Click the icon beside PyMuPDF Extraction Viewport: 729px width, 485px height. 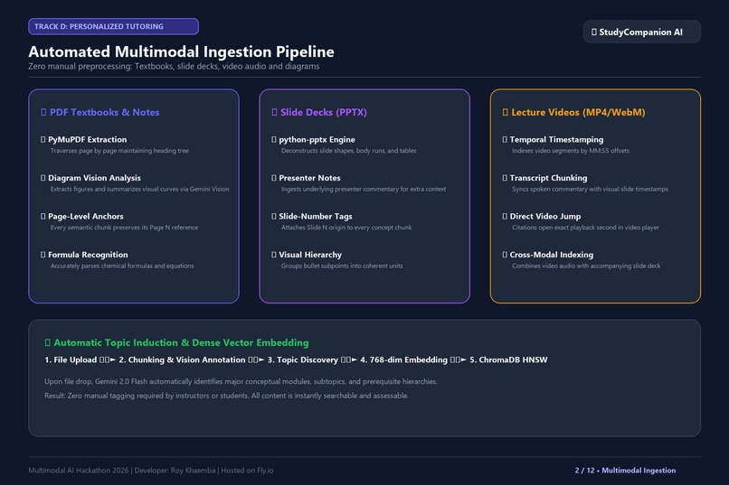click(x=43, y=140)
